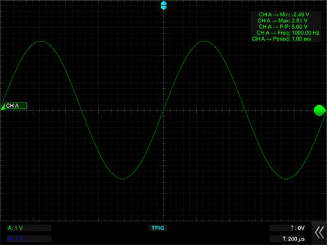Select the CH A channel label tag
Viewport: 327px width, 245px height.
point(15,106)
